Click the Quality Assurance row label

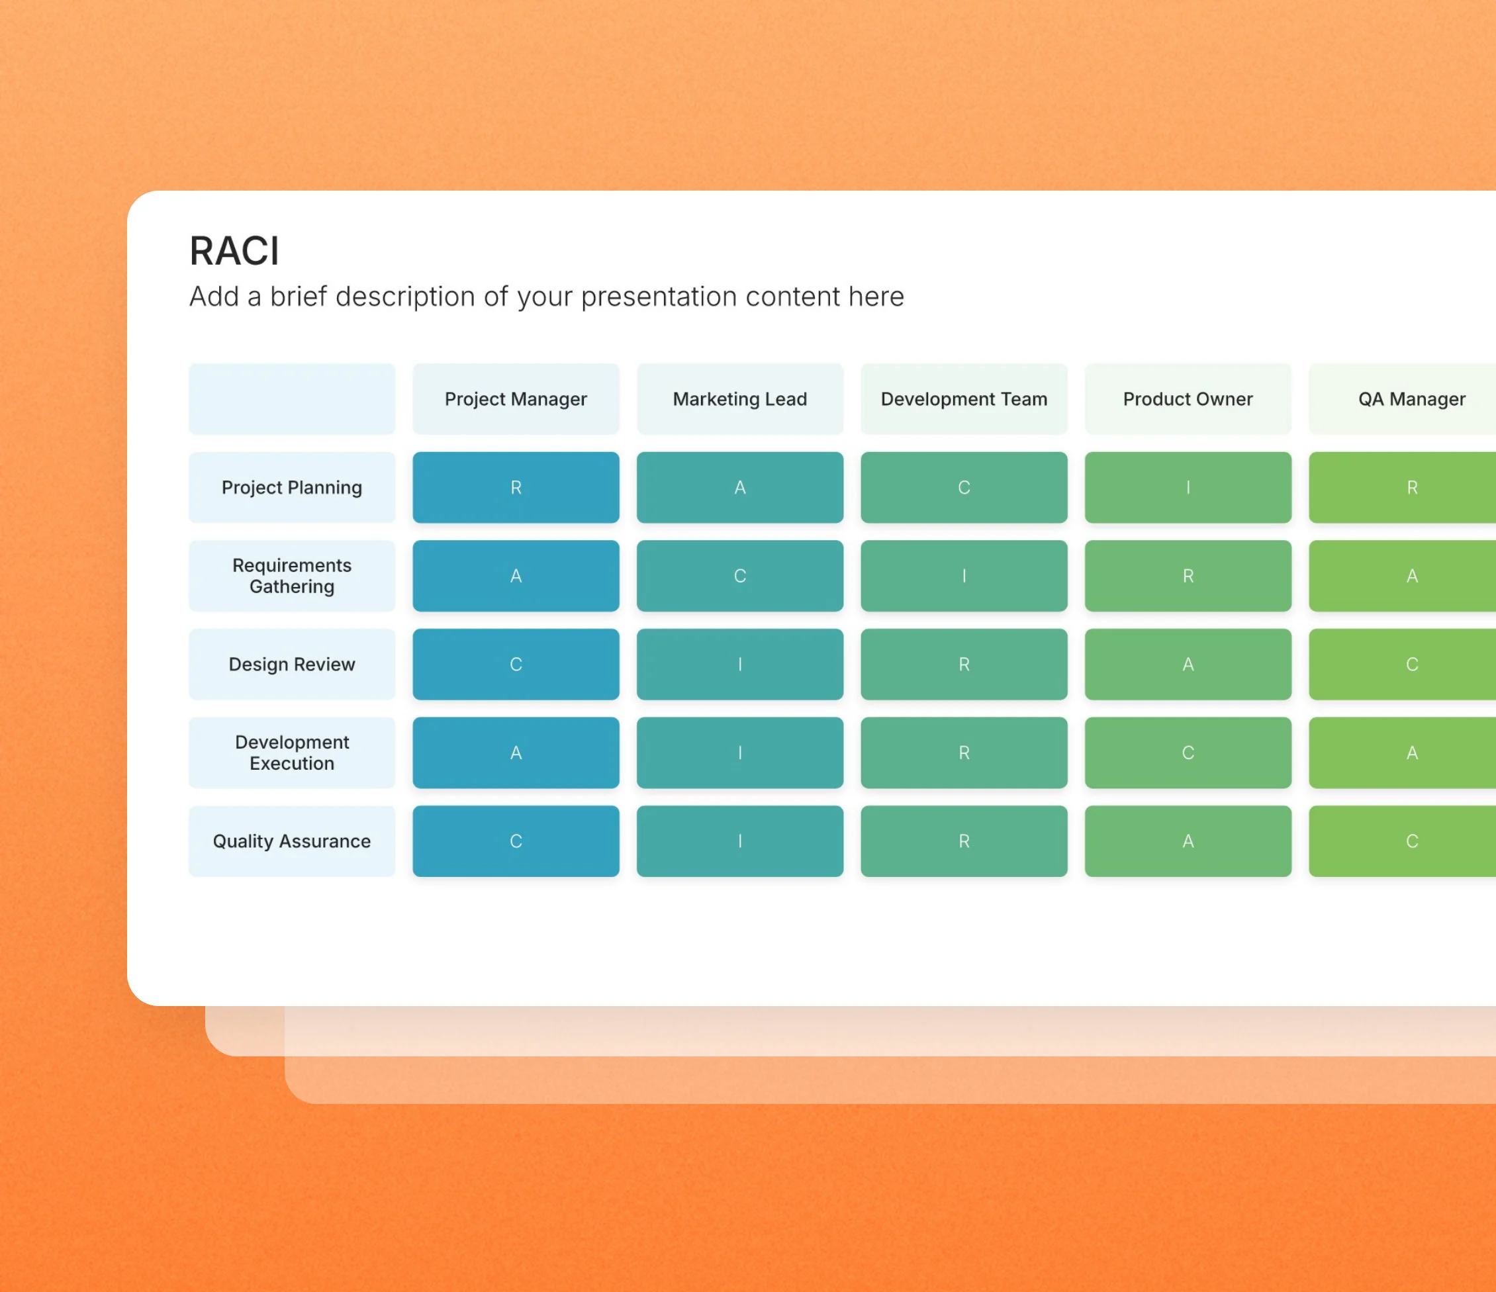(x=292, y=841)
